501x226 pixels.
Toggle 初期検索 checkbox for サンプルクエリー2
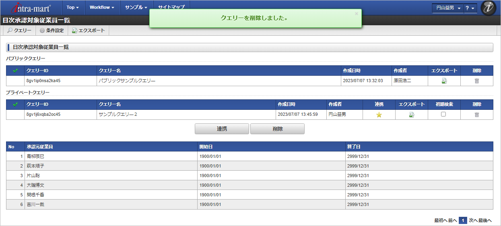click(443, 114)
